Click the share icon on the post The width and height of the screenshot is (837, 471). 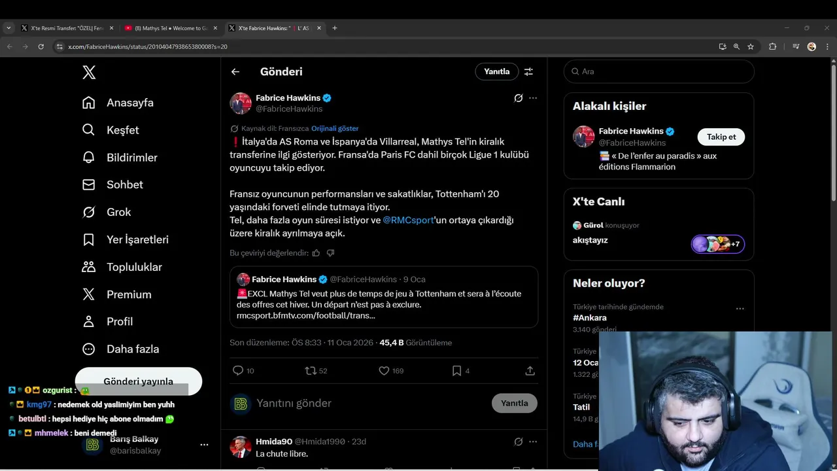(x=530, y=371)
